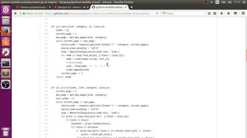
Task: Close the Выпуск #1 tab
Action: click(88, 7)
